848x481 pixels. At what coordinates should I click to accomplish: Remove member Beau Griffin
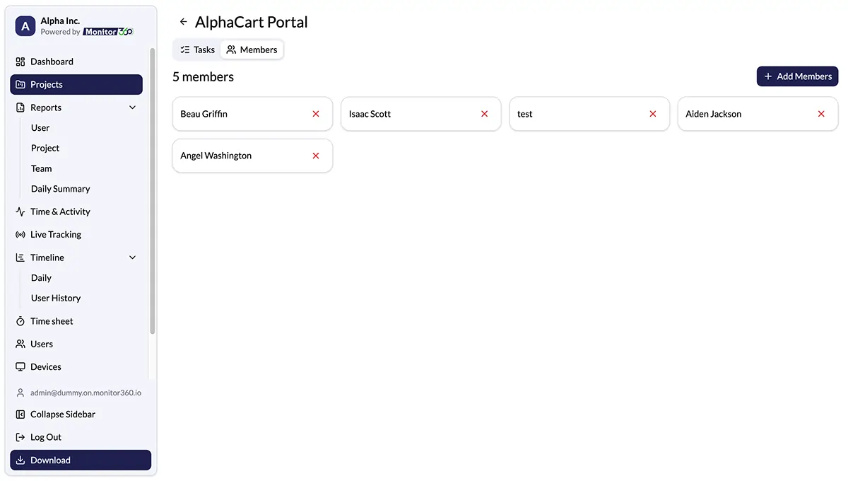click(x=315, y=113)
